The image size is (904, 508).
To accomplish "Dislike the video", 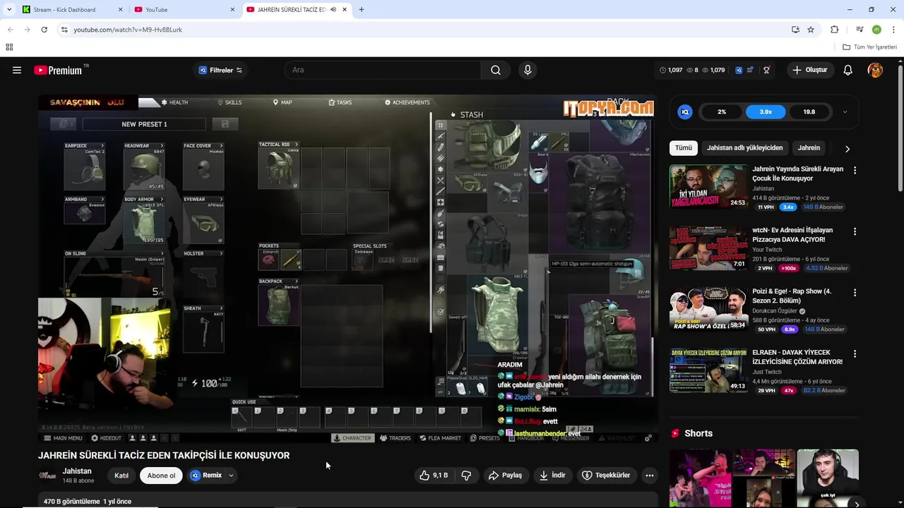I will (466, 476).
